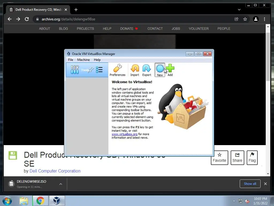
Task: Open network tray icon
Action: pos(241,201)
